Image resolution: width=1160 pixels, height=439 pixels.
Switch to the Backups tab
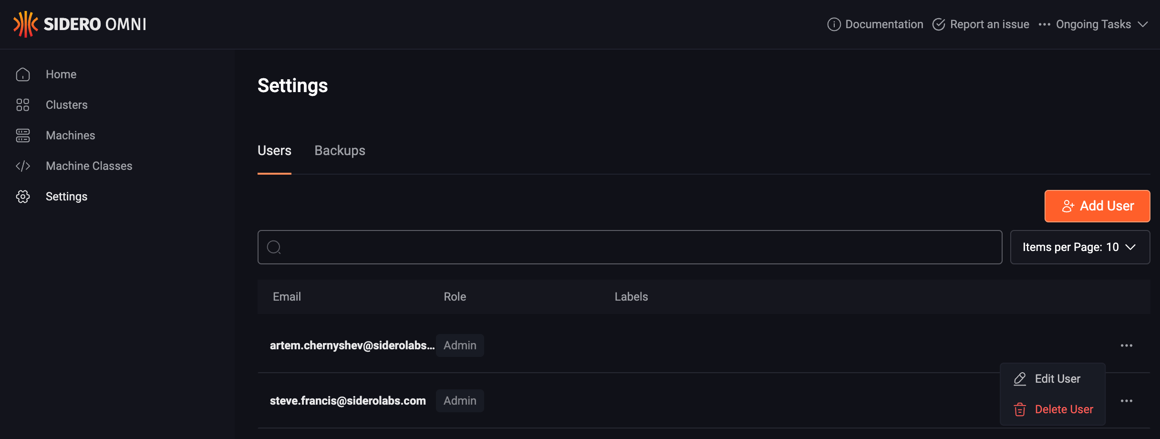click(x=340, y=151)
